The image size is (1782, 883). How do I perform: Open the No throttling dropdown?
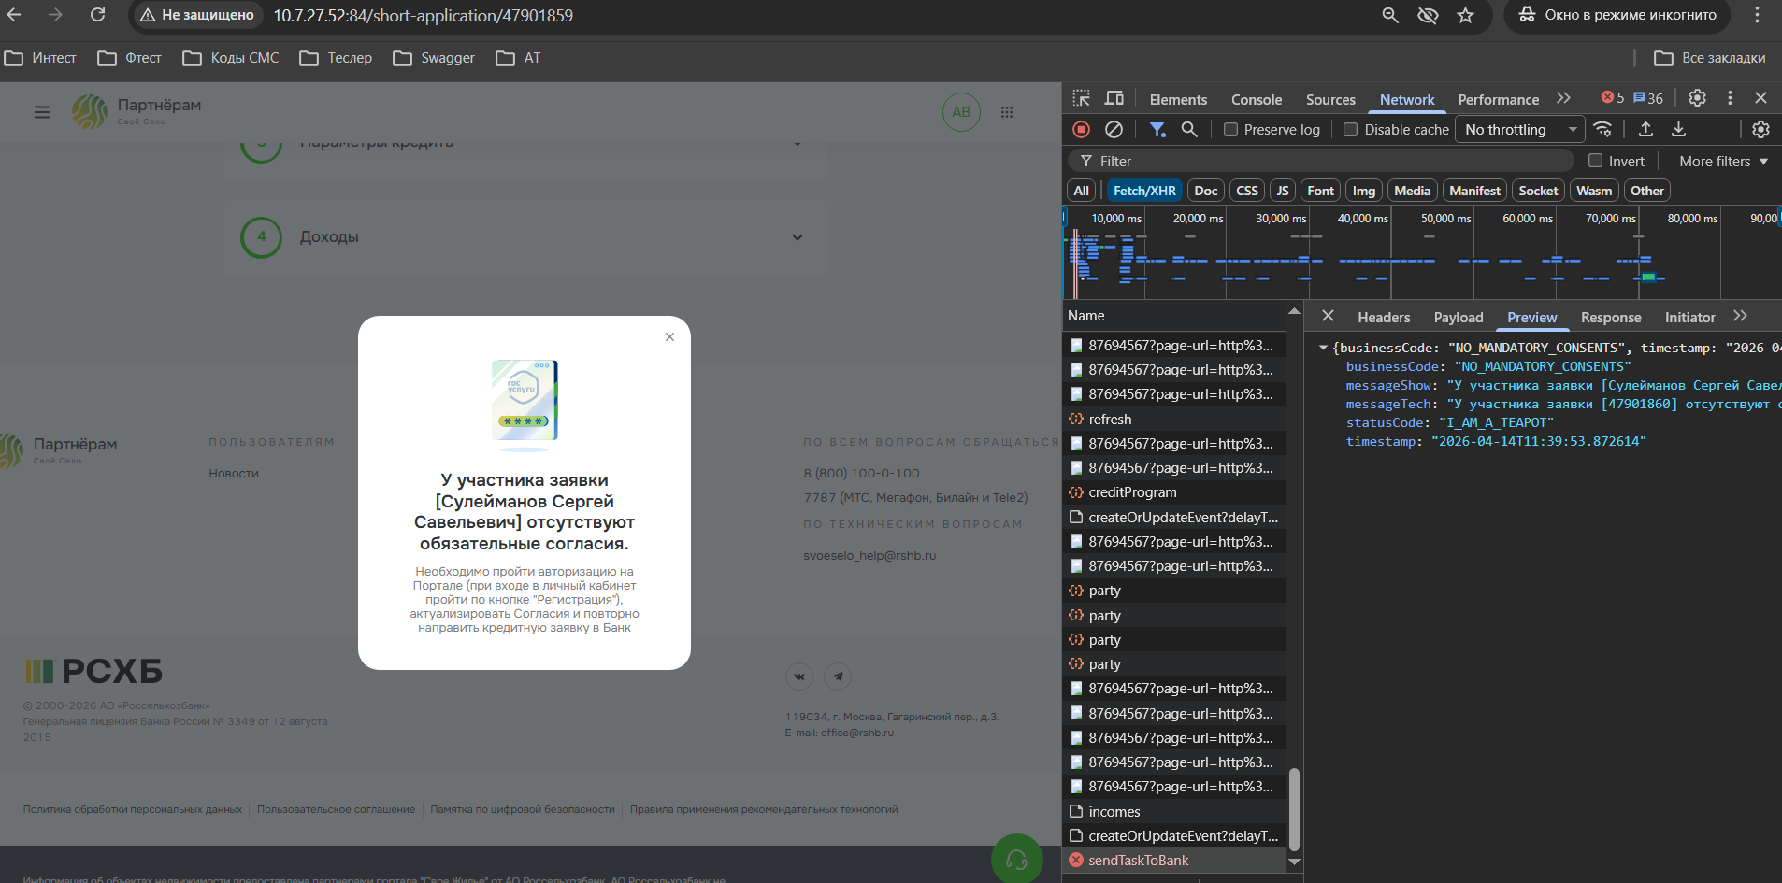coord(1519,130)
